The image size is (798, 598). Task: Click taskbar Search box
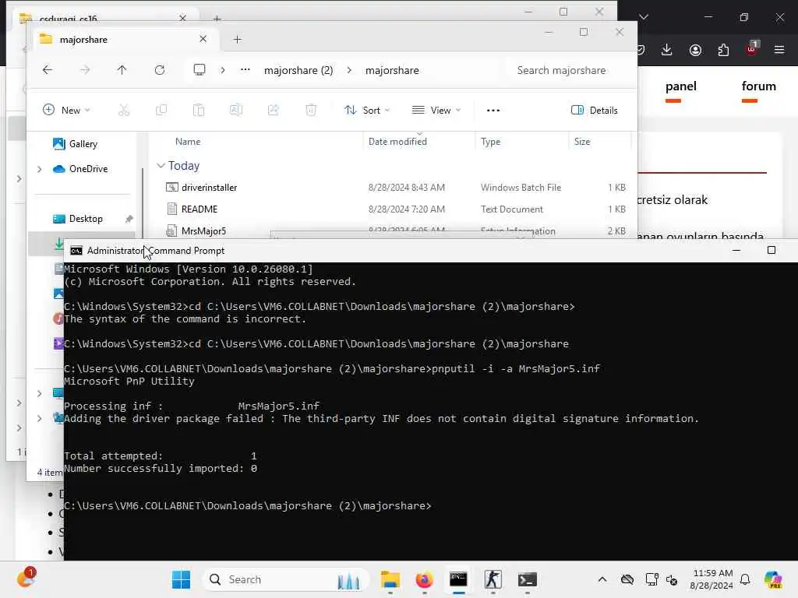pyautogui.click(x=285, y=579)
